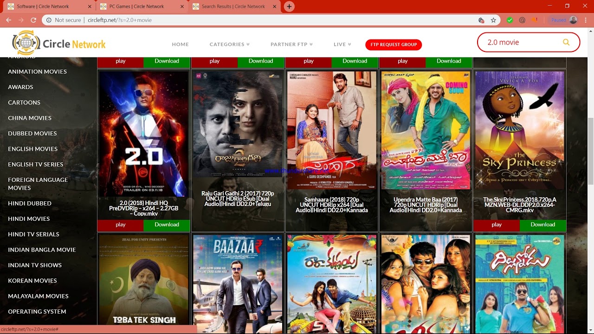Open OPERATING SYSTEM category
The image size is (594, 334).
[x=37, y=311]
